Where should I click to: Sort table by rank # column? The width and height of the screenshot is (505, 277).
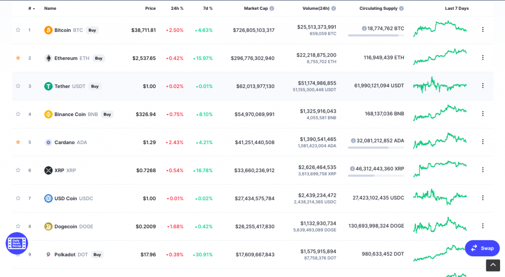pos(31,8)
